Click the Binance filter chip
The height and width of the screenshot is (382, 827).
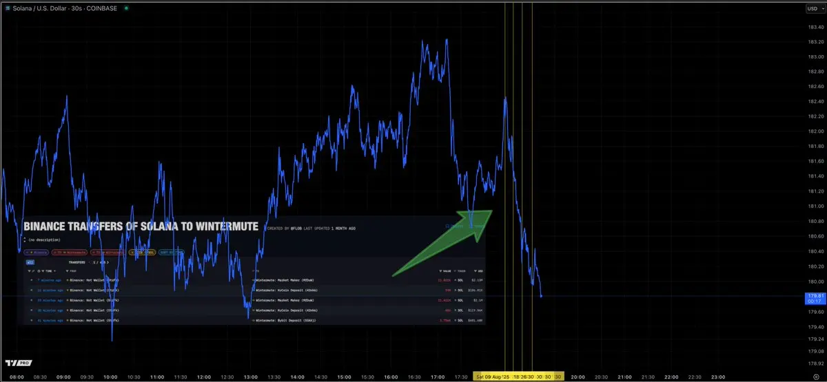pos(36,253)
